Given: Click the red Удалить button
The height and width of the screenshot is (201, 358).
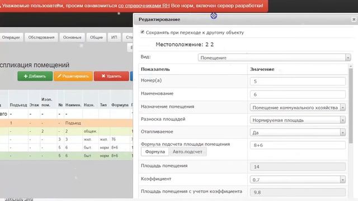Looking at the screenshot, I should click(111, 76).
